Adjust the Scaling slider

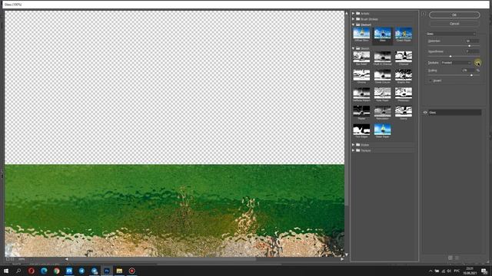471,75
